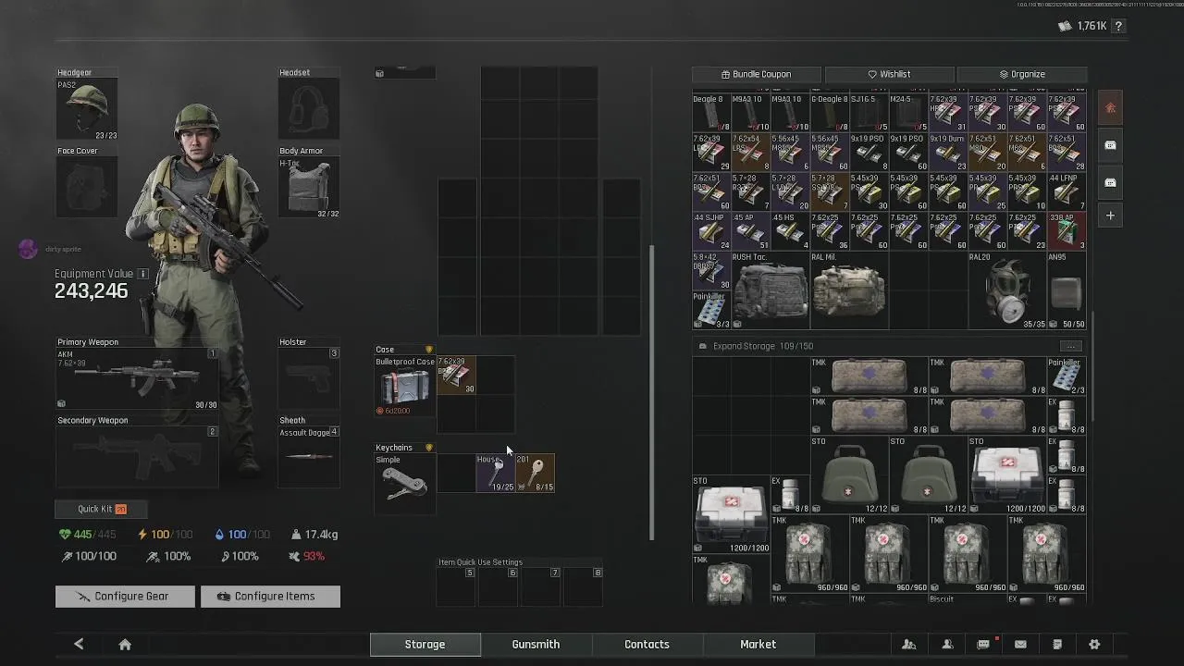Select the .44 SJHP ammo
The height and width of the screenshot is (666, 1184).
point(711,231)
